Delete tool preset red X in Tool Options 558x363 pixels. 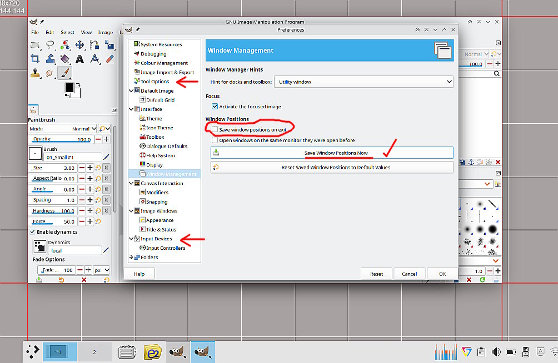click(84, 280)
